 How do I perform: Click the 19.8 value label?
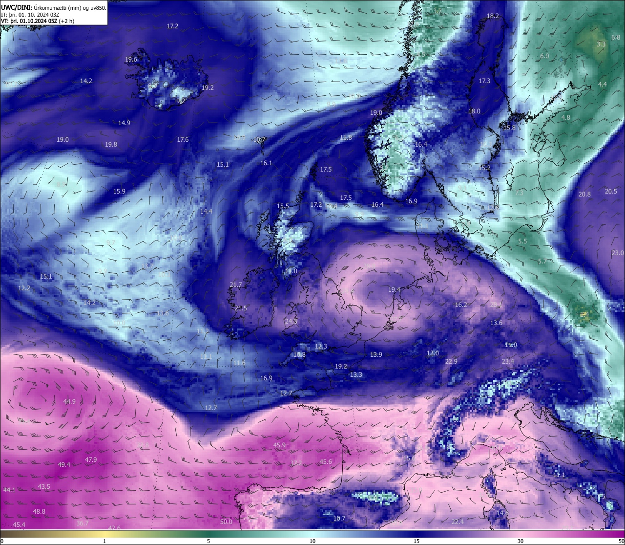(x=111, y=144)
